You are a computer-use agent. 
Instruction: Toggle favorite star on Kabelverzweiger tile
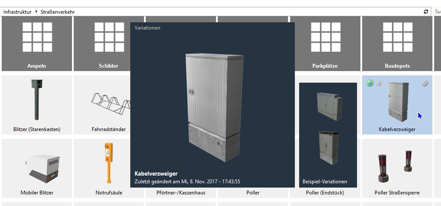[379, 83]
